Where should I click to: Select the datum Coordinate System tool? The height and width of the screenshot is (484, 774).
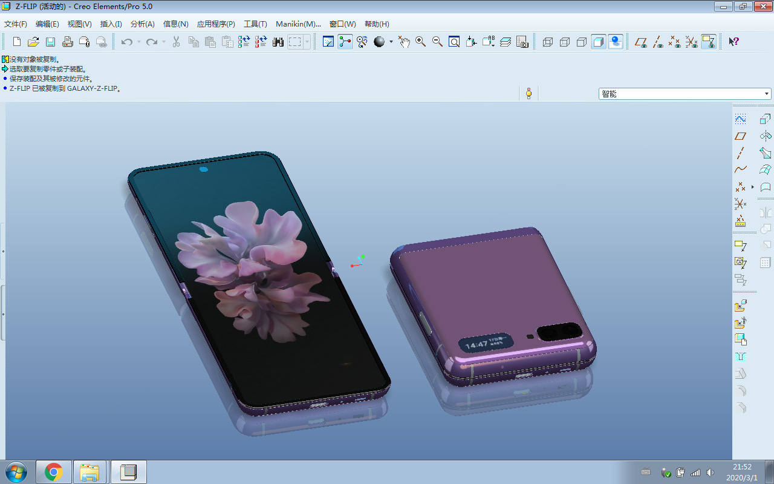pyautogui.click(x=740, y=204)
